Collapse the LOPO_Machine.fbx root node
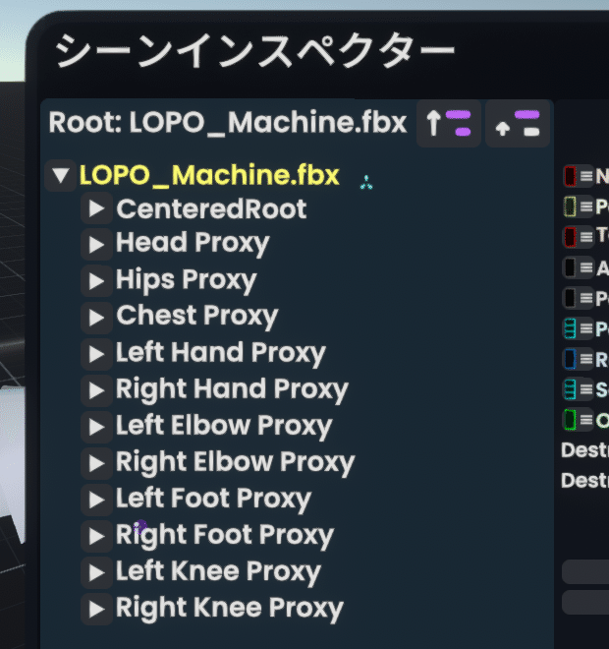The image size is (609, 649). (x=60, y=175)
